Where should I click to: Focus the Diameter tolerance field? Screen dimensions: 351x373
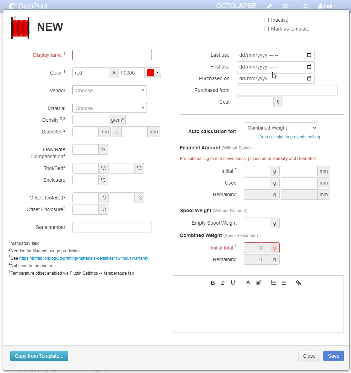pyautogui.click(x=135, y=132)
